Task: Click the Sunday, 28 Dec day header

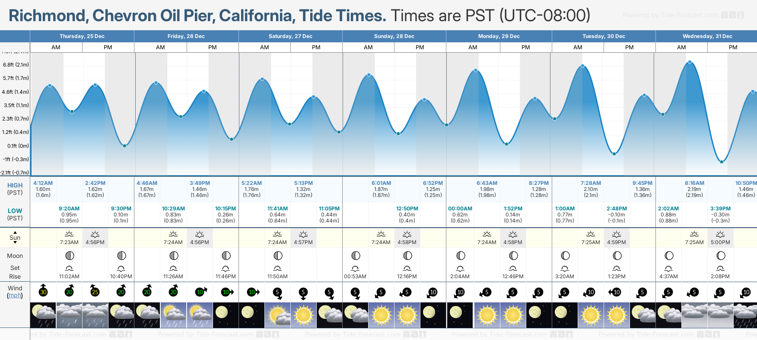Action: coord(394,36)
